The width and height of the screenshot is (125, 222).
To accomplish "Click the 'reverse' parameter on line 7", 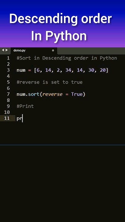I will click(x=52, y=94).
